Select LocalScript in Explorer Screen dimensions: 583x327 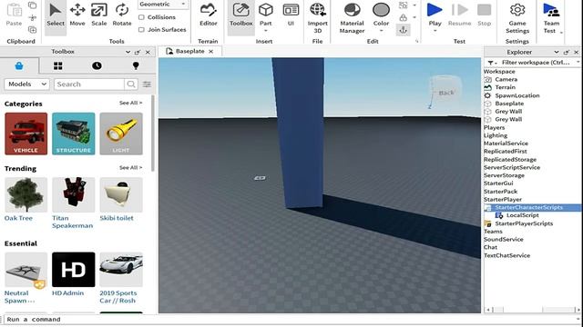522,215
